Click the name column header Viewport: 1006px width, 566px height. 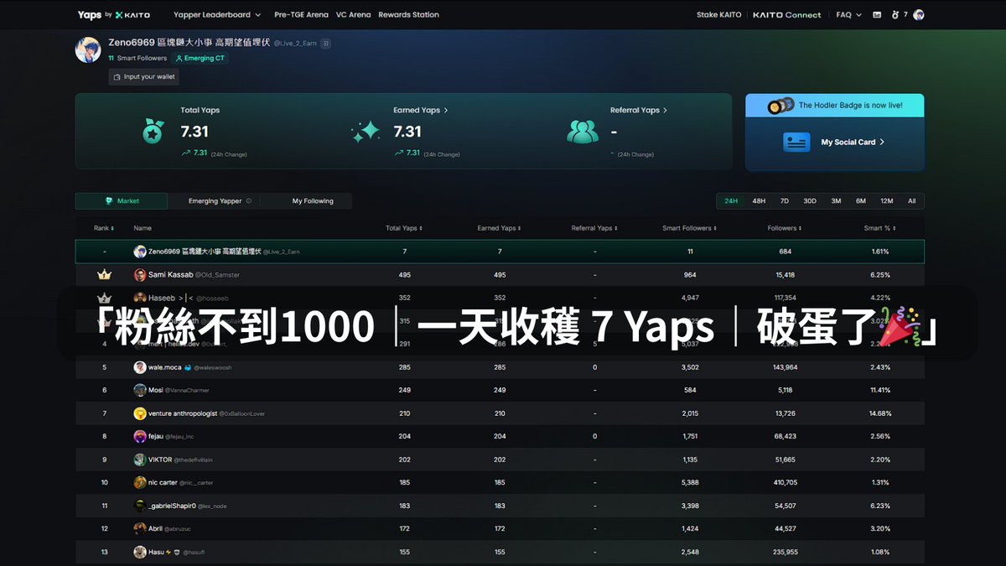(x=143, y=228)
